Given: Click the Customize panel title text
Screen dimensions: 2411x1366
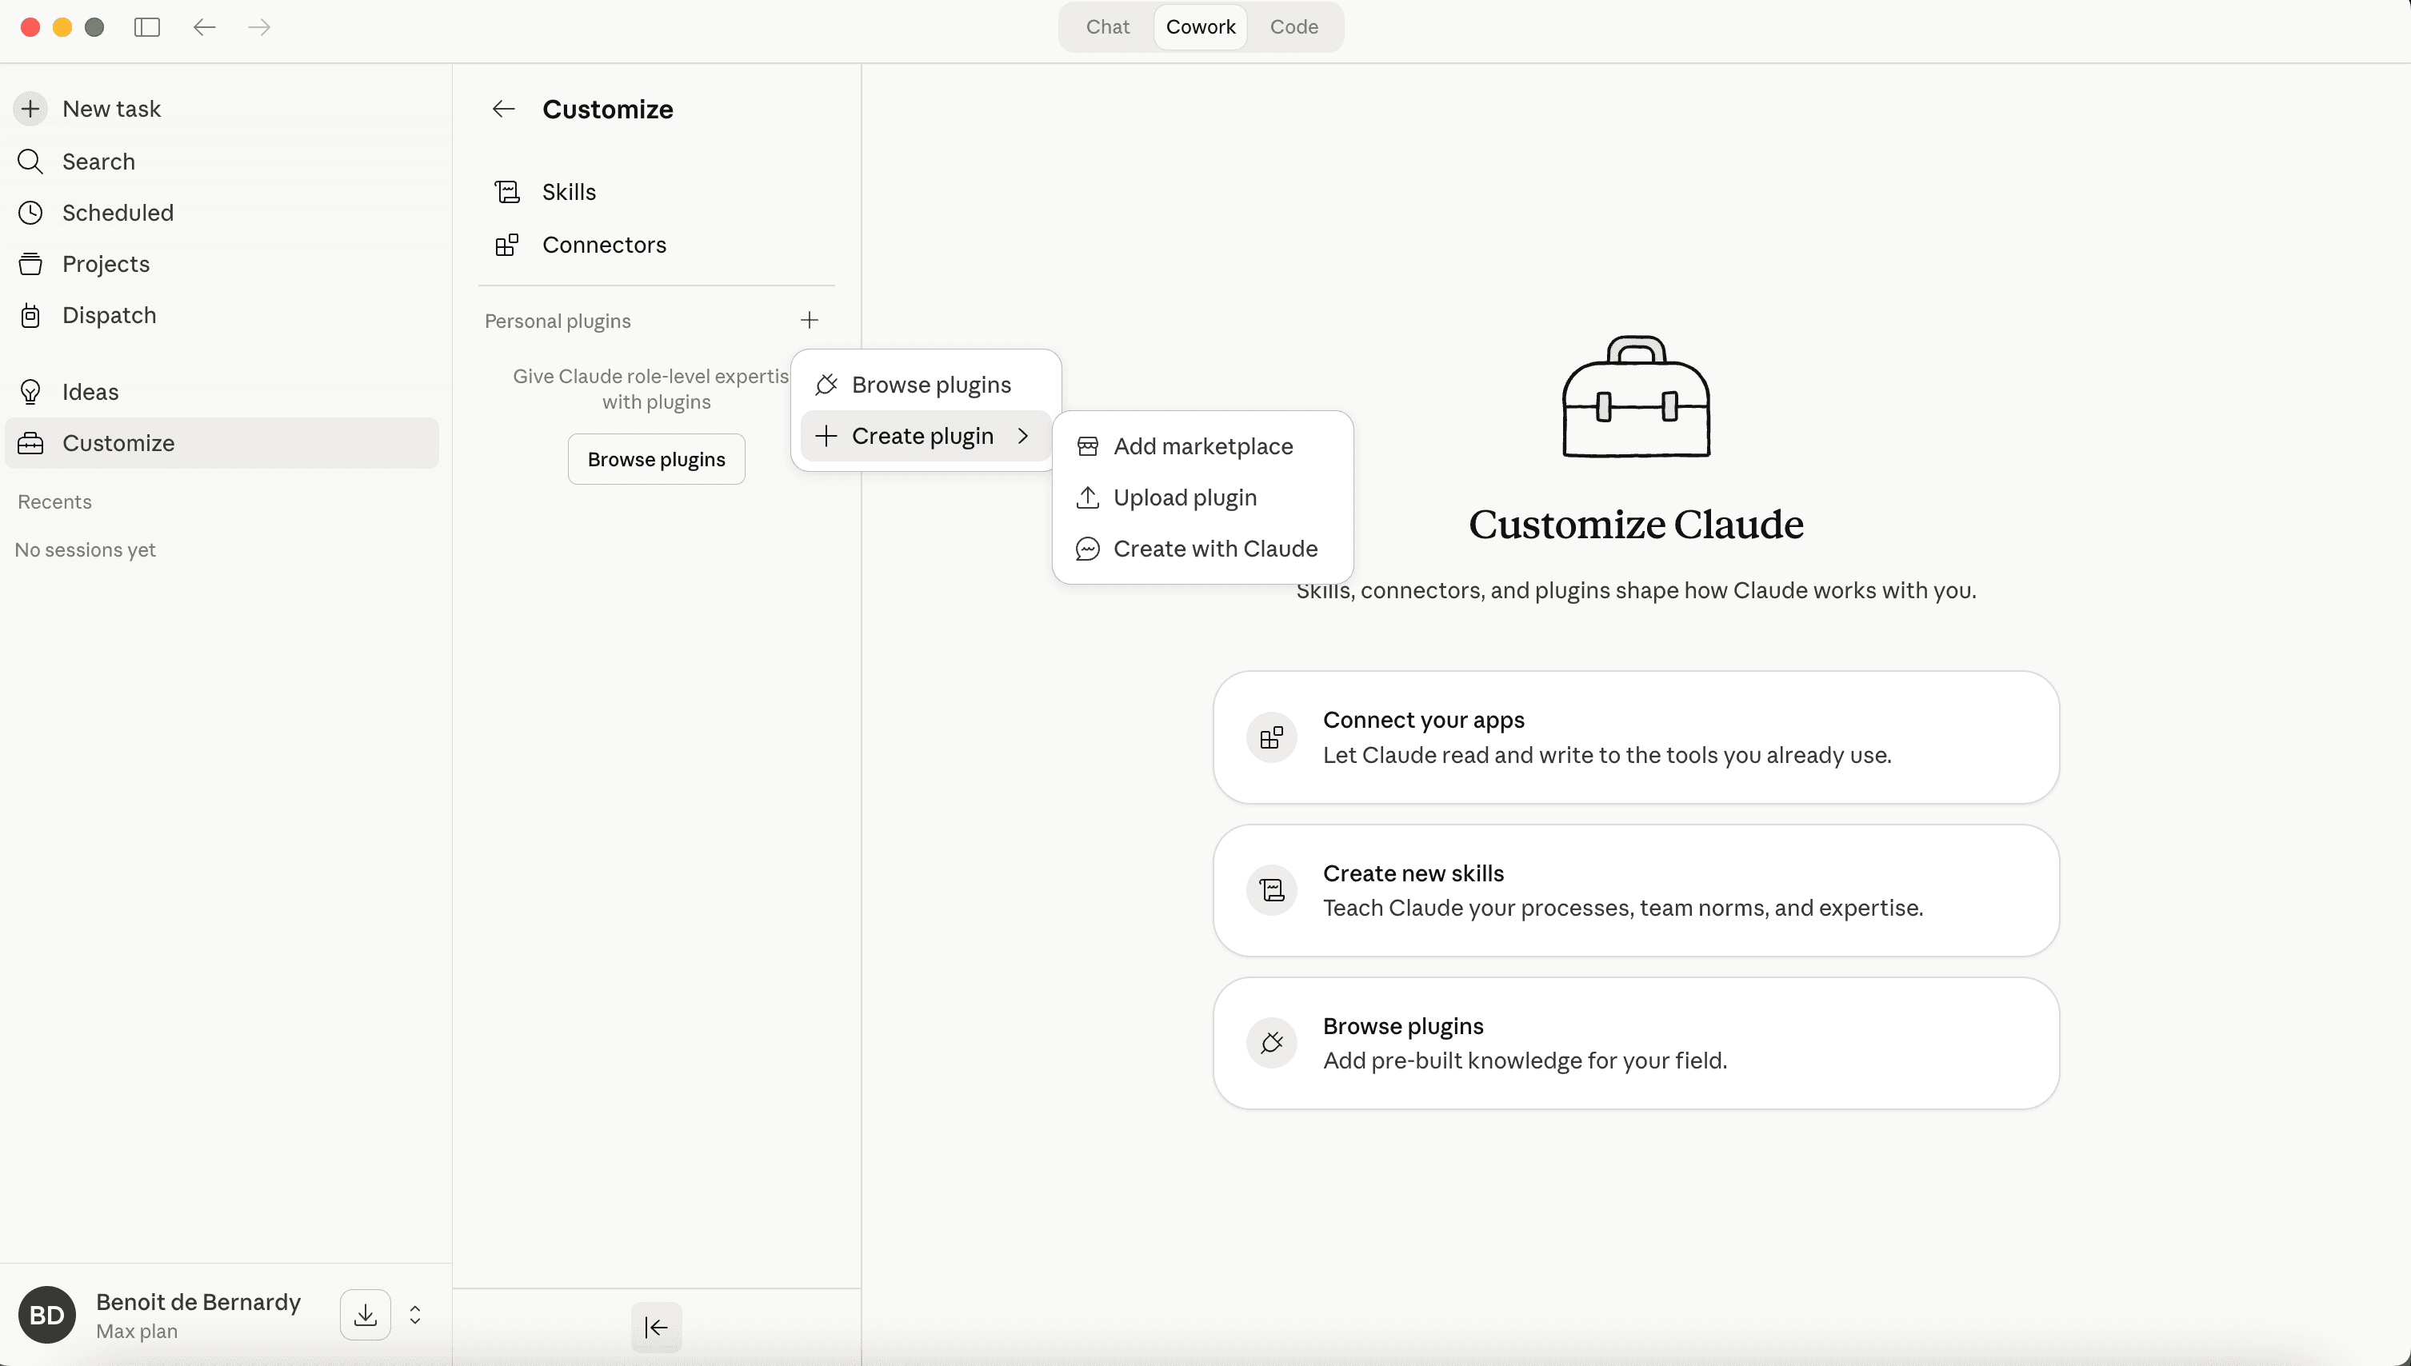Looking at the screenshot, I should [608, 109].
